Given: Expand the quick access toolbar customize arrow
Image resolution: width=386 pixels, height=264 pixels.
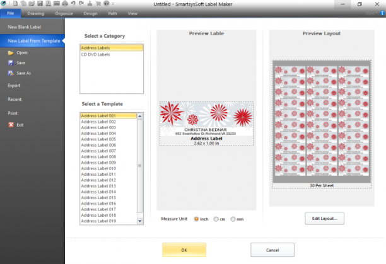Looking at the screenshot, I should click(x=113, y=4).
